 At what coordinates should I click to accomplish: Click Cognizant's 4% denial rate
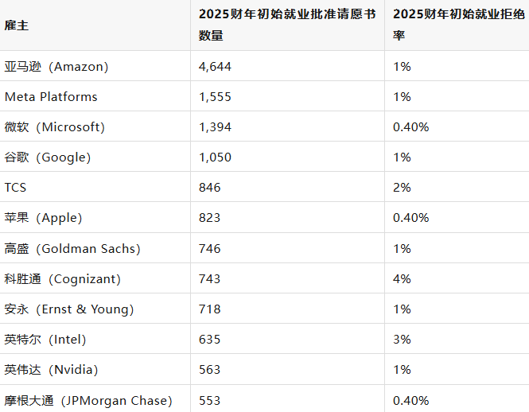tap(402, 279)
